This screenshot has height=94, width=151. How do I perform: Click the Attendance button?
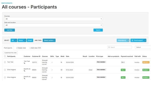coord(122,40)
